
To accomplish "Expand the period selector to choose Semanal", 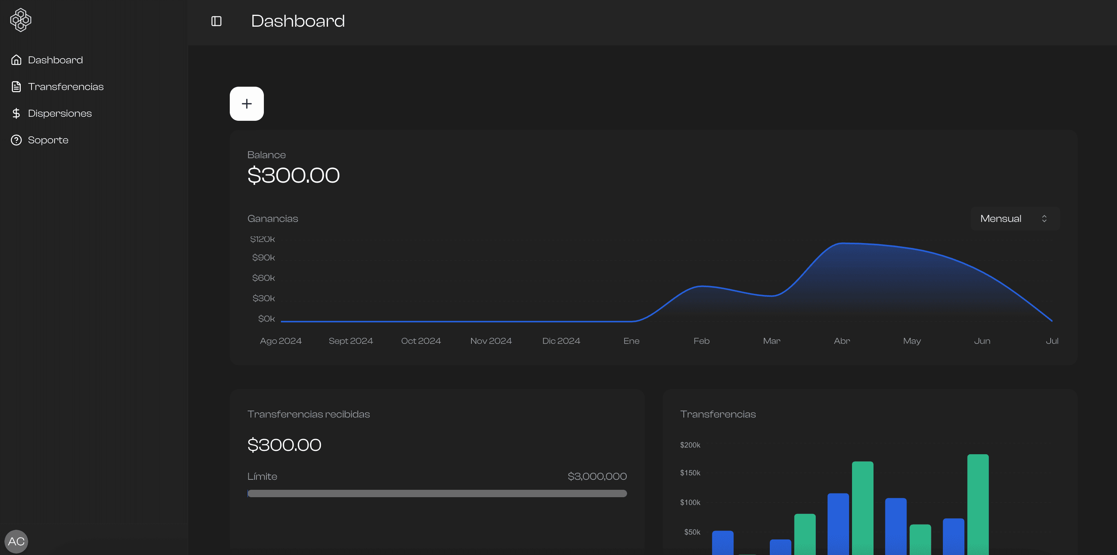I will coord(1015,218).
